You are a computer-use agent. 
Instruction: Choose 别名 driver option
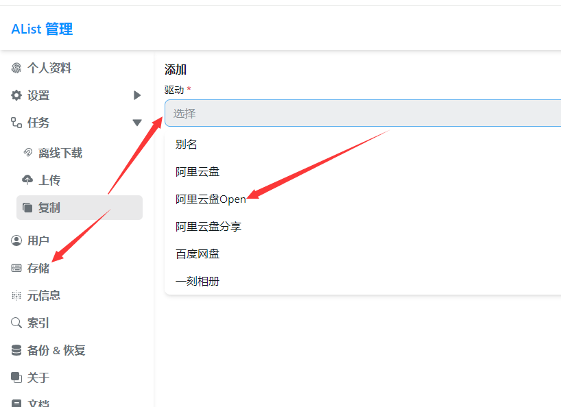tap(187, 145)
